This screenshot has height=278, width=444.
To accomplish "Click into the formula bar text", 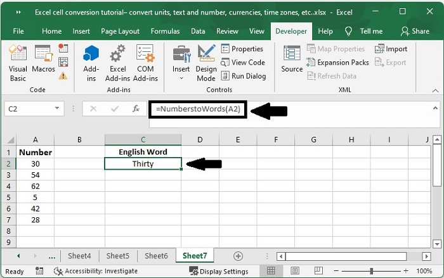I will [198, 109].
